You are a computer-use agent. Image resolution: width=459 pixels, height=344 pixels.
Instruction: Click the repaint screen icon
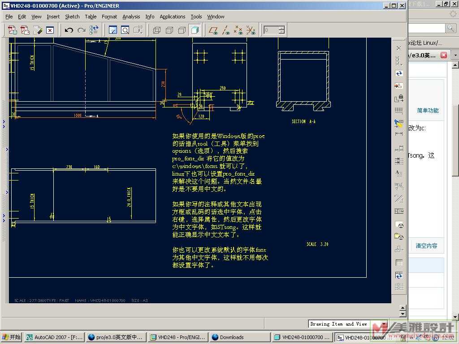(113, 30)
